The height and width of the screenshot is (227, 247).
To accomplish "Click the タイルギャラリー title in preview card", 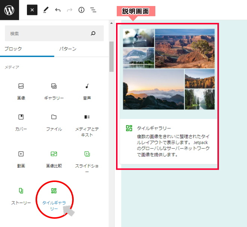I will (x=154, y=128).
